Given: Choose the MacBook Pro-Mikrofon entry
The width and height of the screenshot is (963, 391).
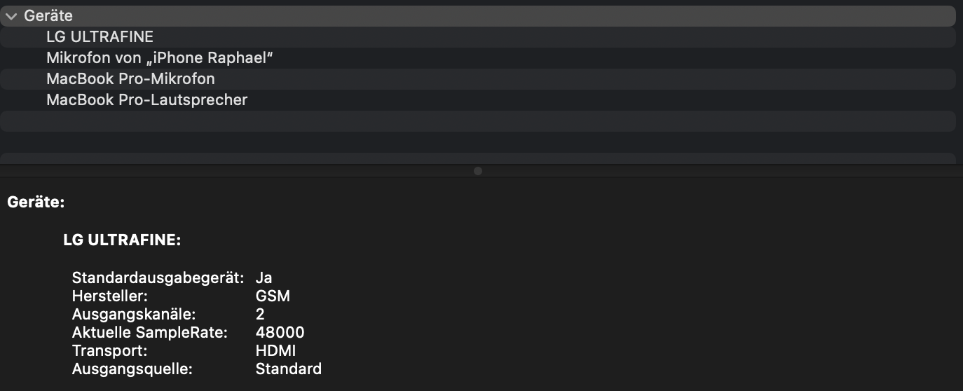Looking at the screenshot, I should click(130, 78).
